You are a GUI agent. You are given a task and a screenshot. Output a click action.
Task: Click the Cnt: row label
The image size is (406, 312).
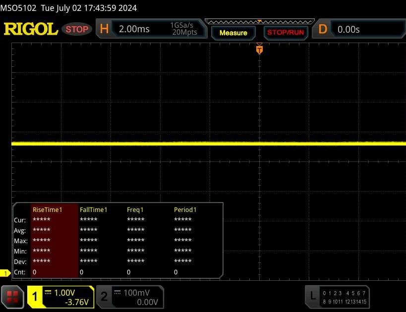pos(20,272)
